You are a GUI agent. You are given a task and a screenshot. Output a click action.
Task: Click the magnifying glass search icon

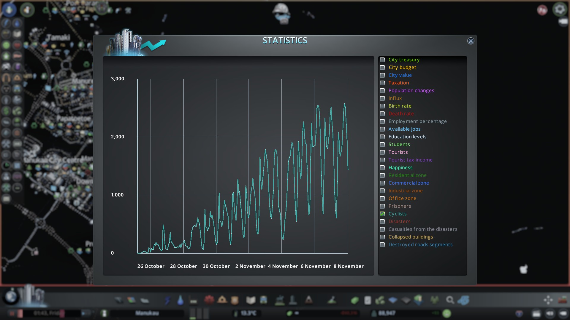450,300
